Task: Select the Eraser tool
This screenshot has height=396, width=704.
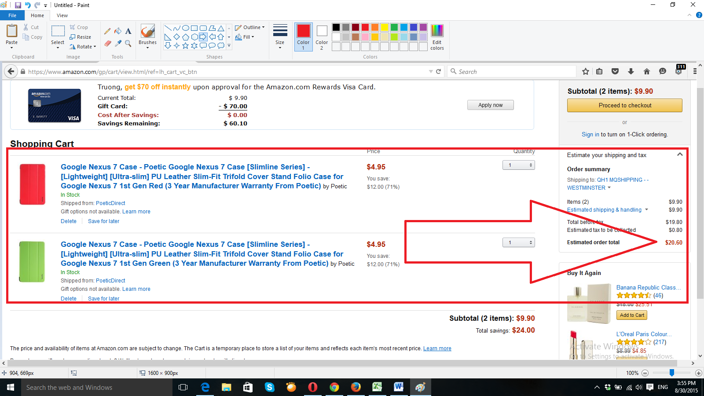Action: pyautogui.click(x=107, y=43)
